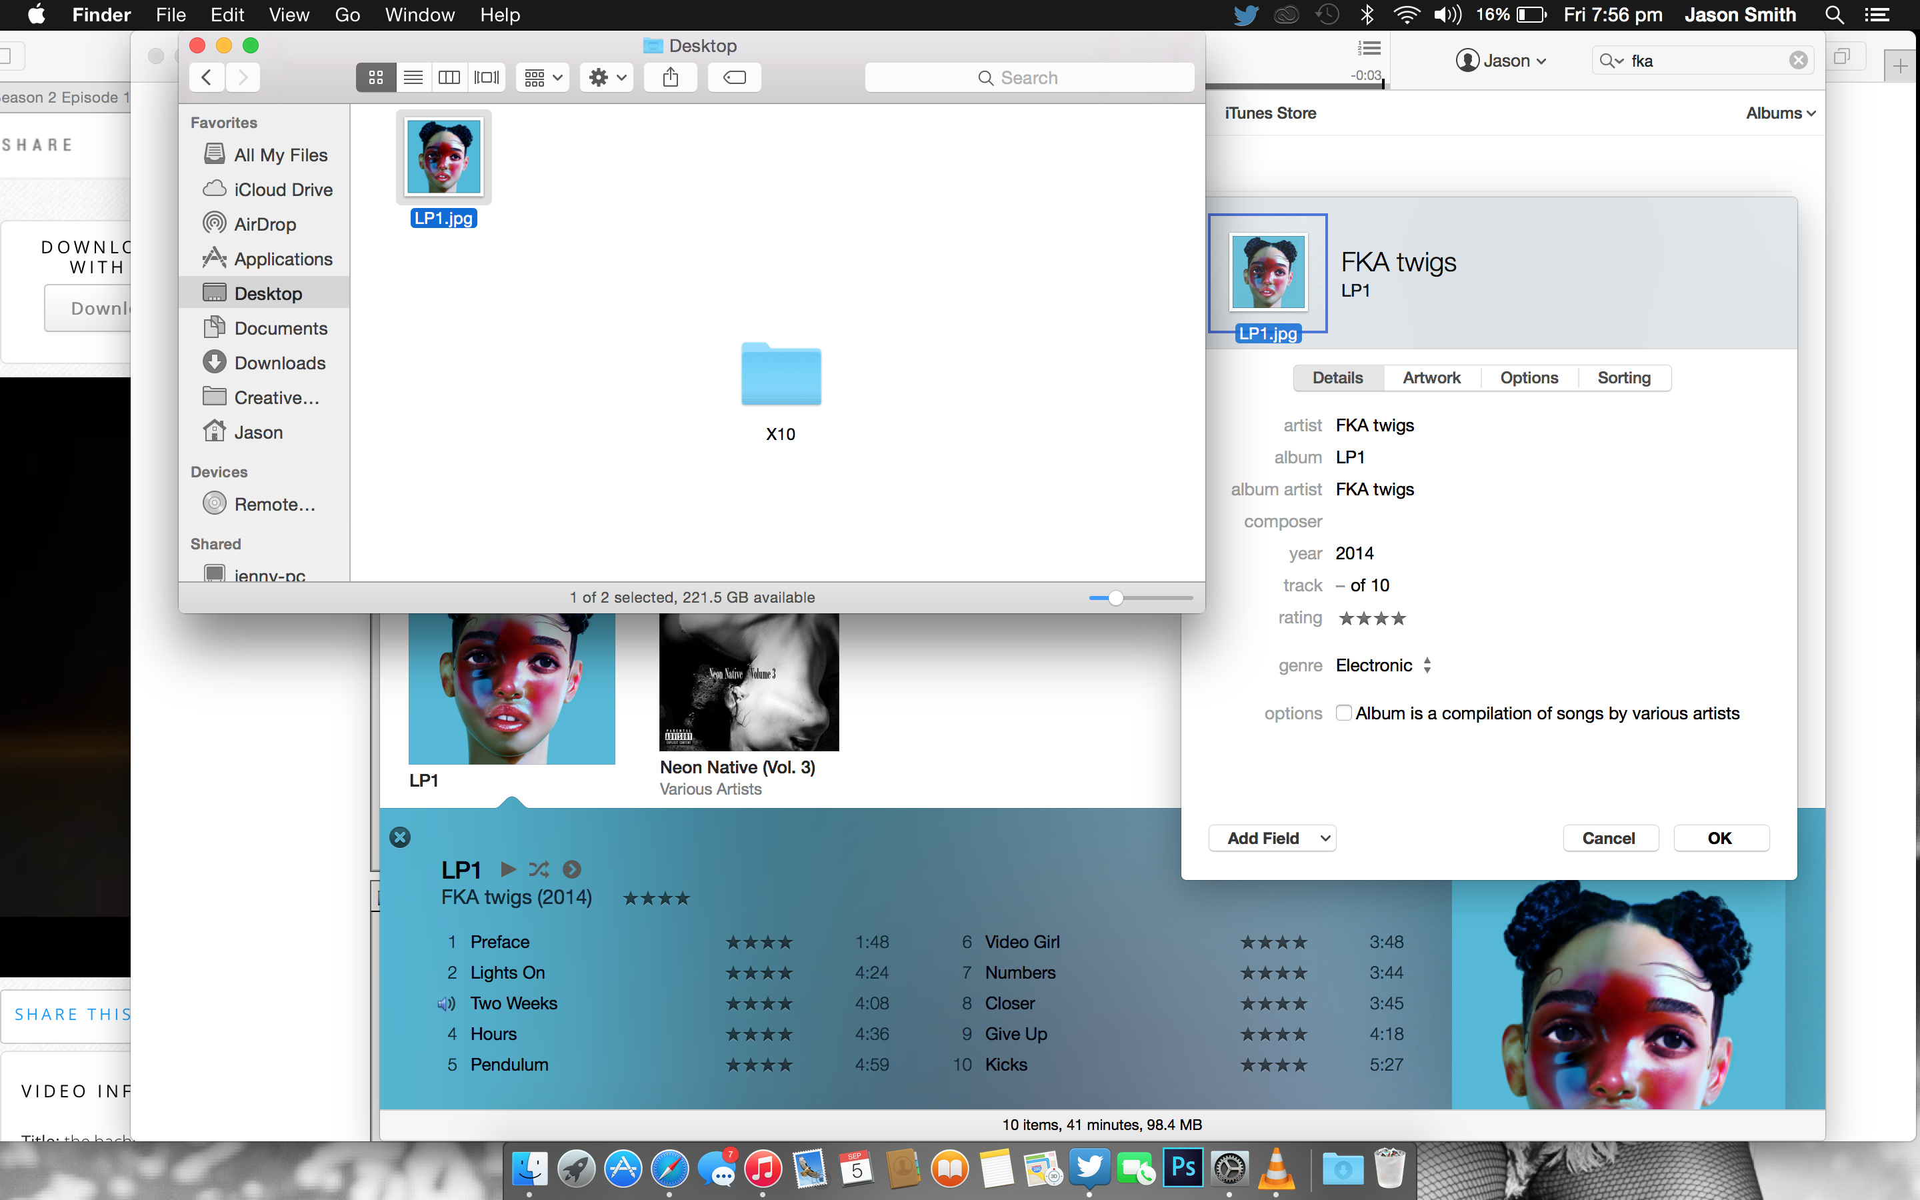Open All My Files in sidebar
Image resolution: width=1920 pixels, height=1200 pixels.
265,155
